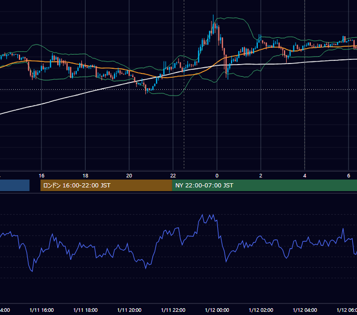The image size is (357, 315).
Task: Click the 0 hour label on price chart axis
Action: pos(217,176)
